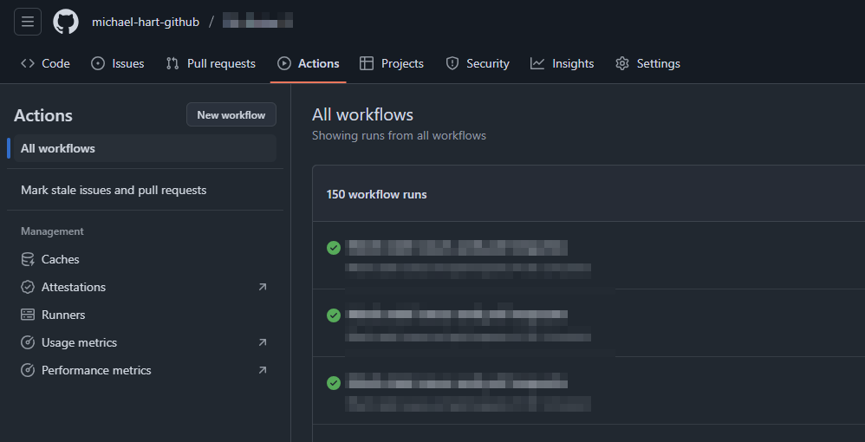This screenshot has width=865, height=442.
Task: Click the first workflow run success icon
Action: pos(334,248)
